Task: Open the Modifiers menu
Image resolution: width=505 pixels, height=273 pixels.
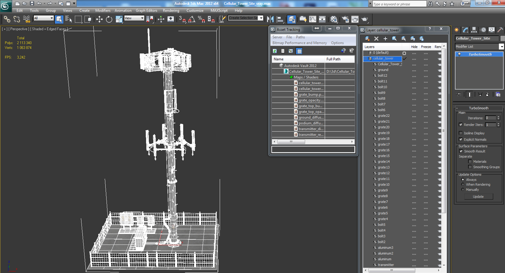Action: point(103,11)
